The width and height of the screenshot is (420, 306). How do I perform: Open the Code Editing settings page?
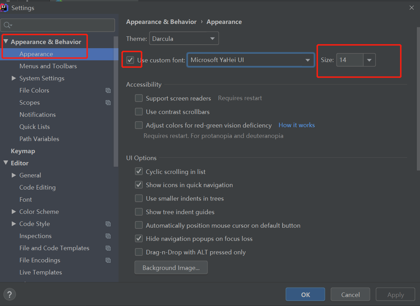37,187
